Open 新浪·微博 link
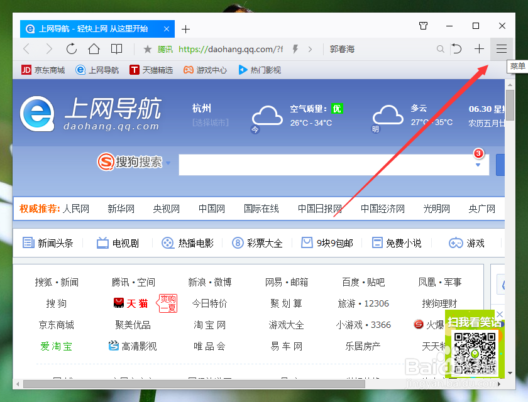Image resolution: width=528 pixels, height=402 pixels. click(210, 282)
